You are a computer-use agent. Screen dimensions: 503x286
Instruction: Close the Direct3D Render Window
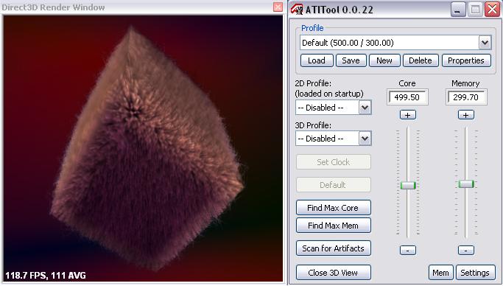coord(278,7)
